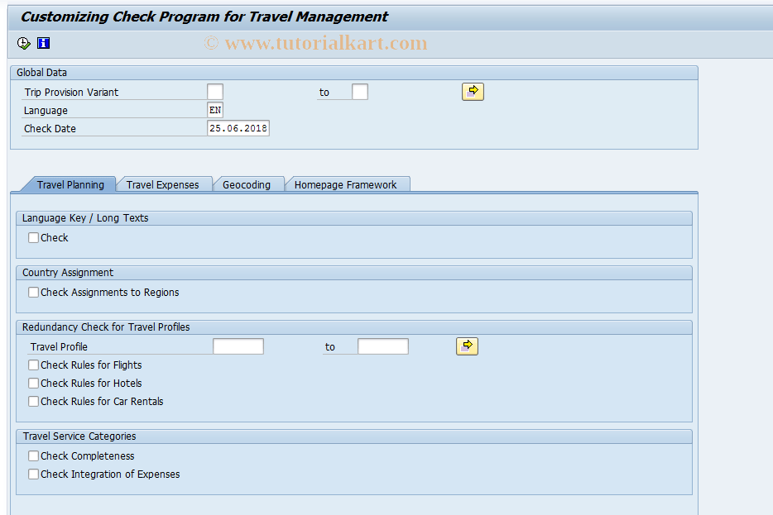The width and height of the screenshot is (773, 515).
Task: Click multiple selection arrow for Travel Profile range
Action: [x=467, y=346]
